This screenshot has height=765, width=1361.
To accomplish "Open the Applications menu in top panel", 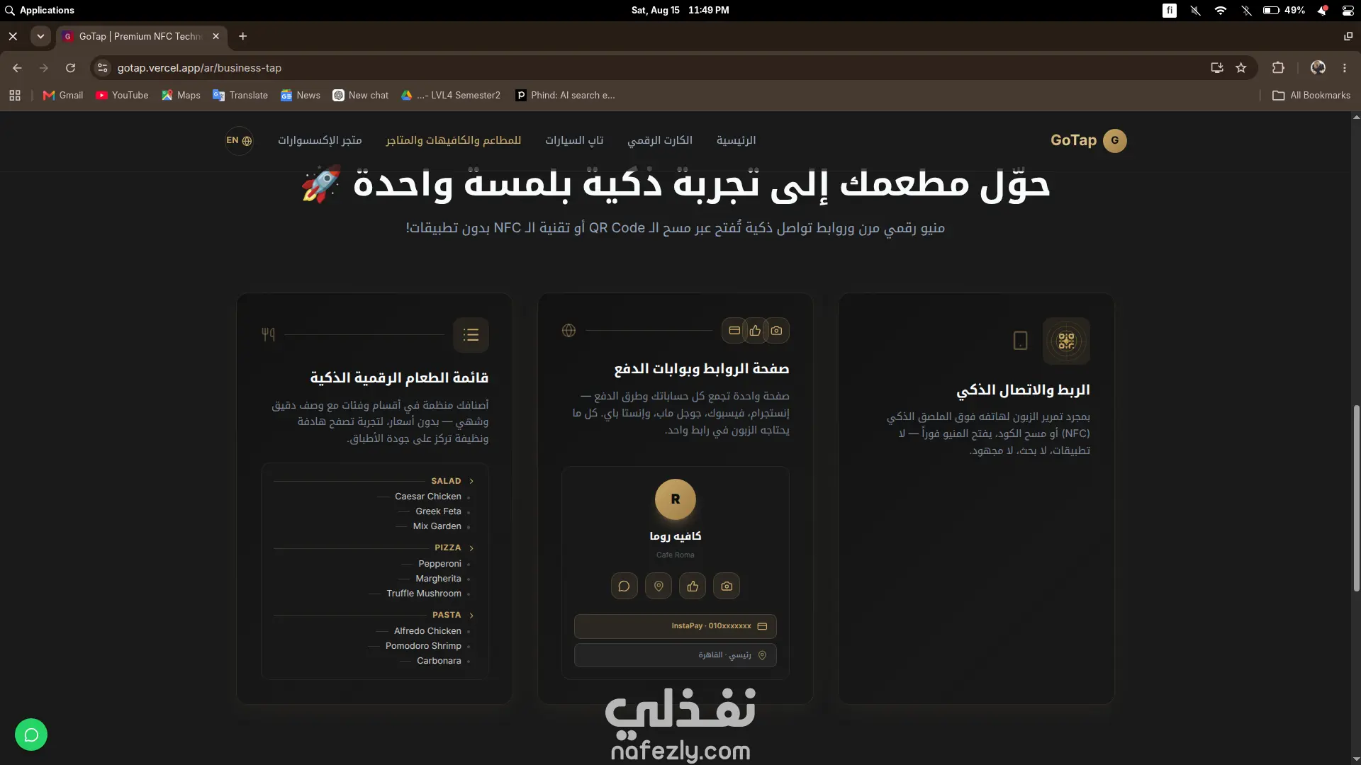I will click(40, 11).
